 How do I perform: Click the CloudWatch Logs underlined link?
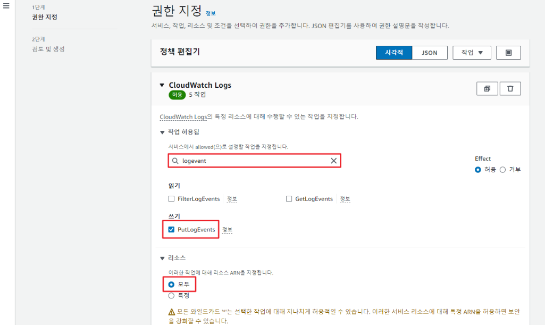[x=183, y=117]
